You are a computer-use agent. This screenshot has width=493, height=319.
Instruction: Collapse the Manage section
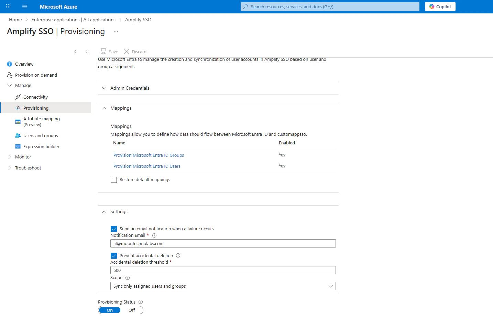(23, 85)
